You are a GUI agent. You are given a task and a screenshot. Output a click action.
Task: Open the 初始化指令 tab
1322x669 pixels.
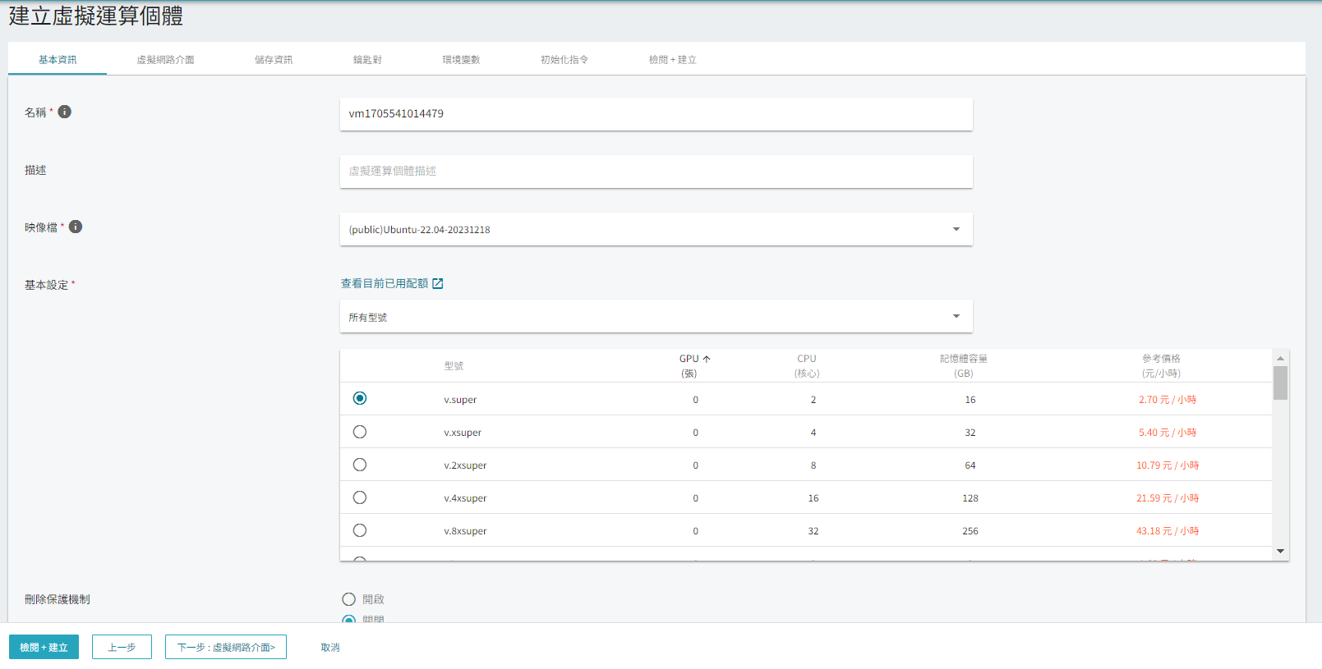point(564,59)
